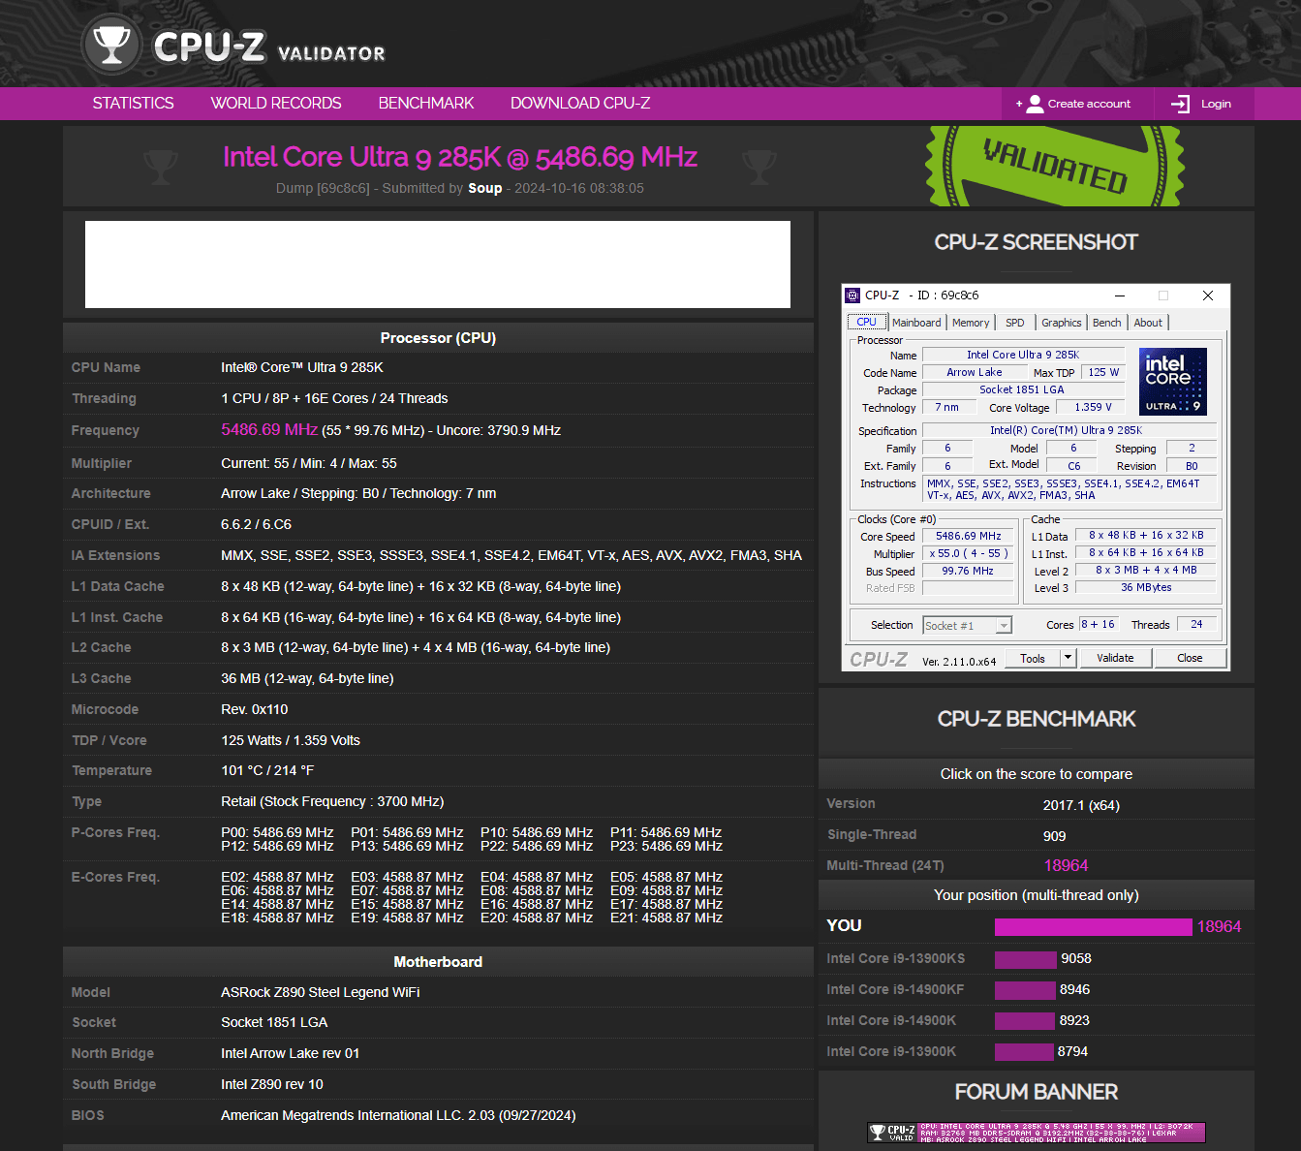Select the SPD tab in CPU-Z

coord(1014,323)
